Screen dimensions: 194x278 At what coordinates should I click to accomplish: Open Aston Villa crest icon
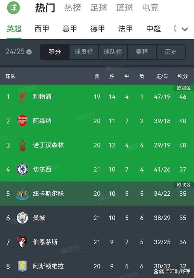pos(23,266)
